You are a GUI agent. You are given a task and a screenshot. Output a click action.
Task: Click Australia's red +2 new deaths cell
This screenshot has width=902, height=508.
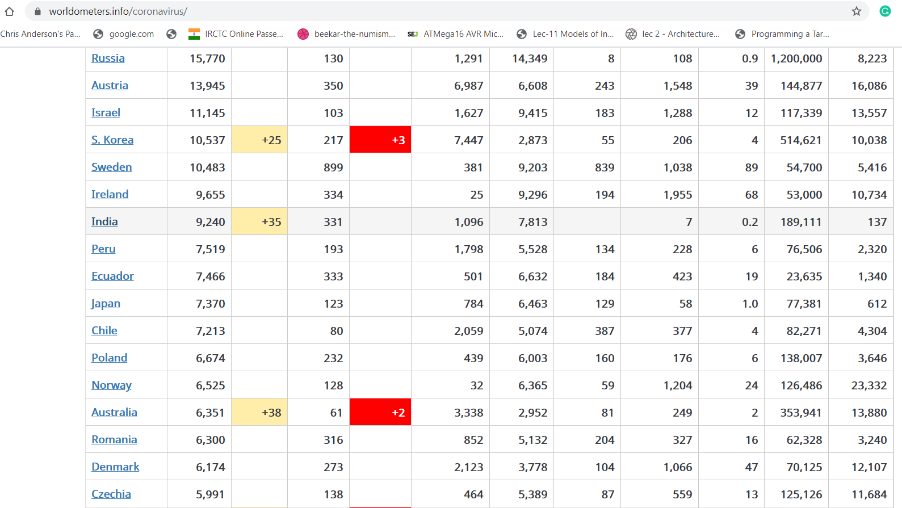click(380, 412)
